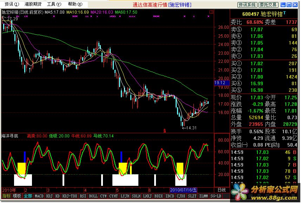Click the MA10:16.69 label
This screenshot has height=203, width=301.
click(x=78, y=12)
